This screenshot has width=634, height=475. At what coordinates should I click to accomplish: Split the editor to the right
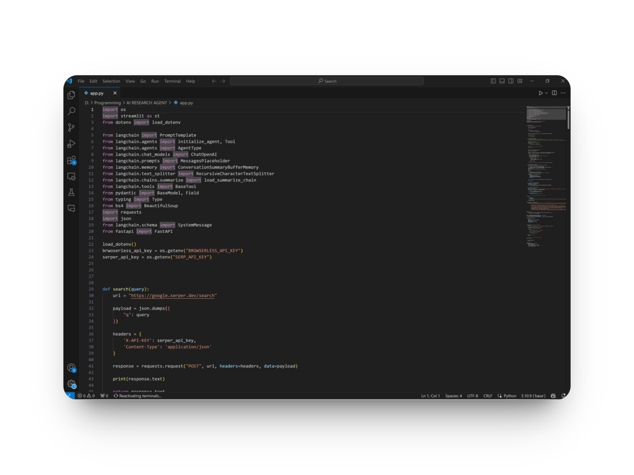(x=554, y=93)
